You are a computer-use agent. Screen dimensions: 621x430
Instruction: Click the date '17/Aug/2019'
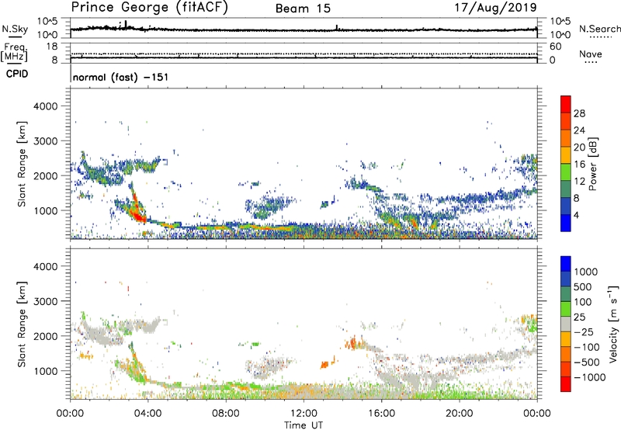(x=495, y=7)
